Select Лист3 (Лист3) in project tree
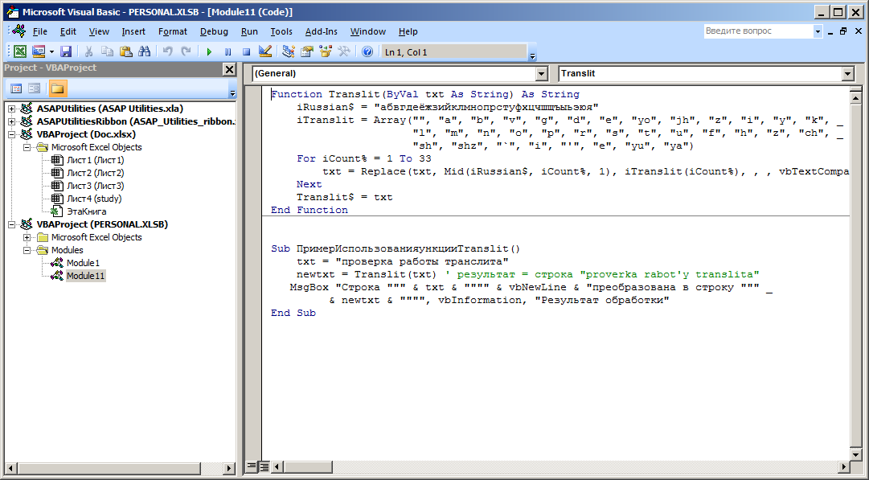This screenshot has height=480, width=869. pyautogui.click(x=96, y=186)
